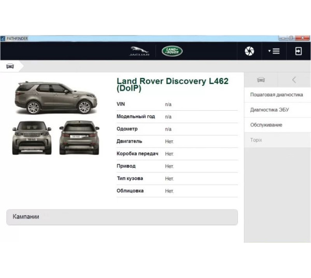This screenshot has width=311, height=278.
Task: Click the rear view car thumbnail
Action: pyautogui.click(x=79, y=138)
